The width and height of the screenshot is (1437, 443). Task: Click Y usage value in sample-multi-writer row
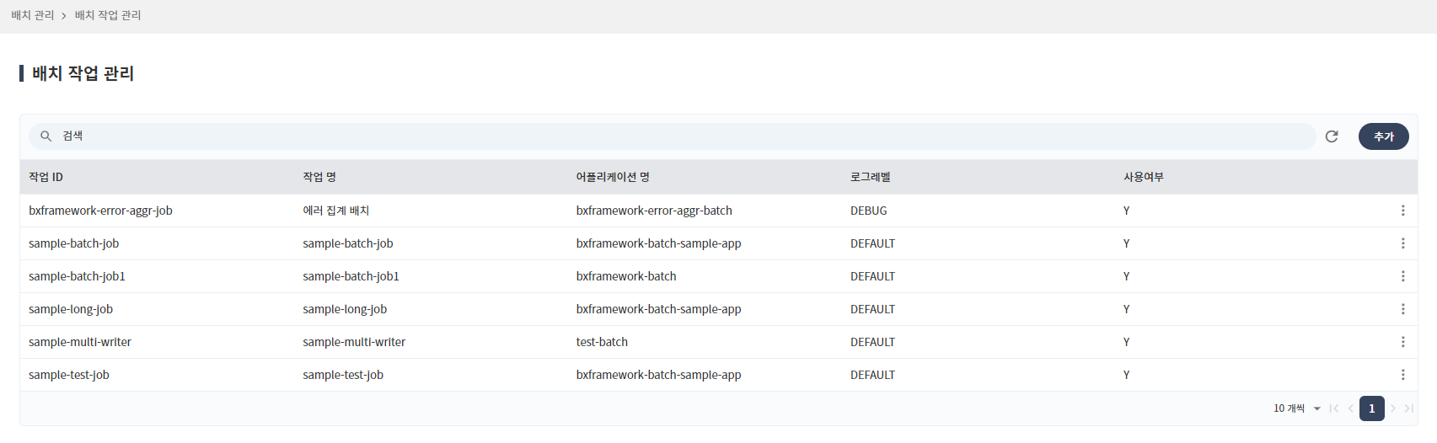1126,342
